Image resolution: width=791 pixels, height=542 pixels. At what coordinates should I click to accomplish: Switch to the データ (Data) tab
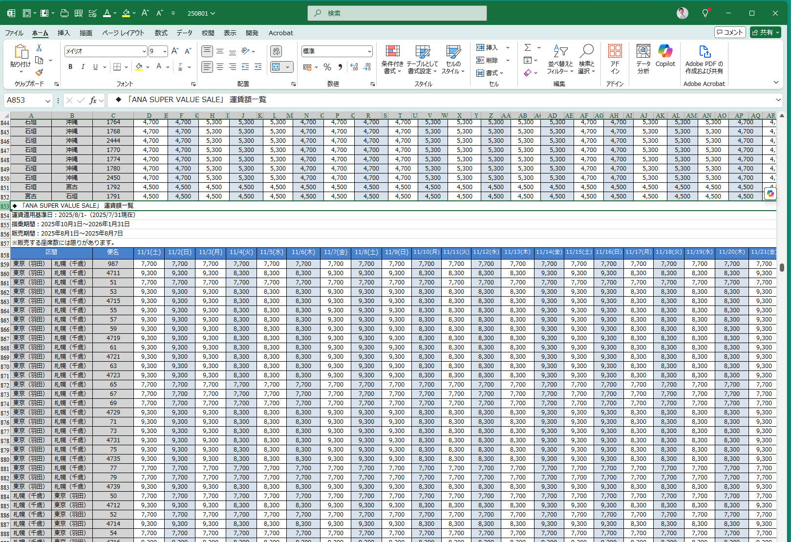[x=185, y=33]
